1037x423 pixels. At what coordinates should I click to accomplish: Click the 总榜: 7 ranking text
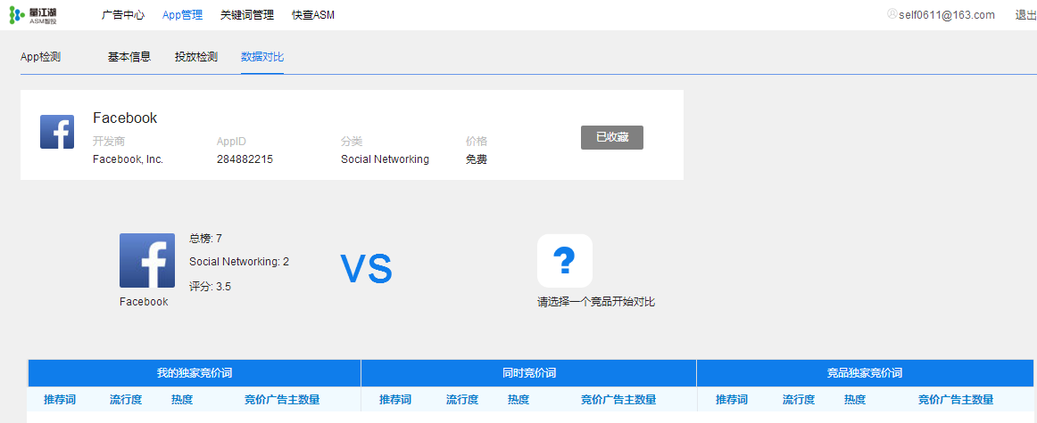click(205, 239)
